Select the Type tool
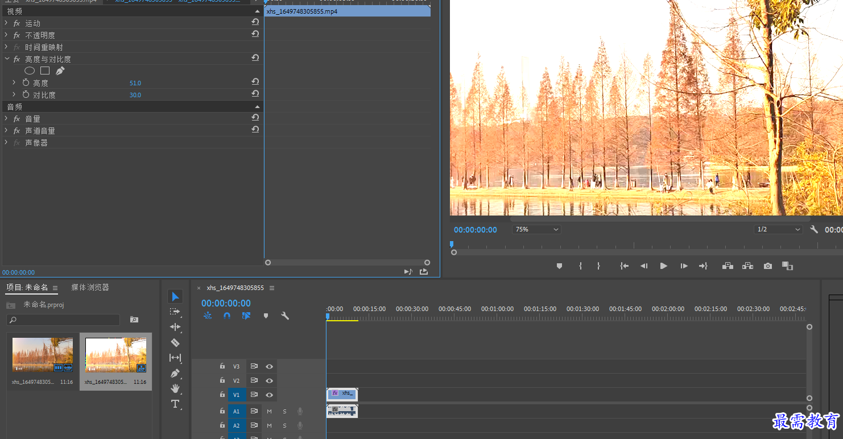 175,404
